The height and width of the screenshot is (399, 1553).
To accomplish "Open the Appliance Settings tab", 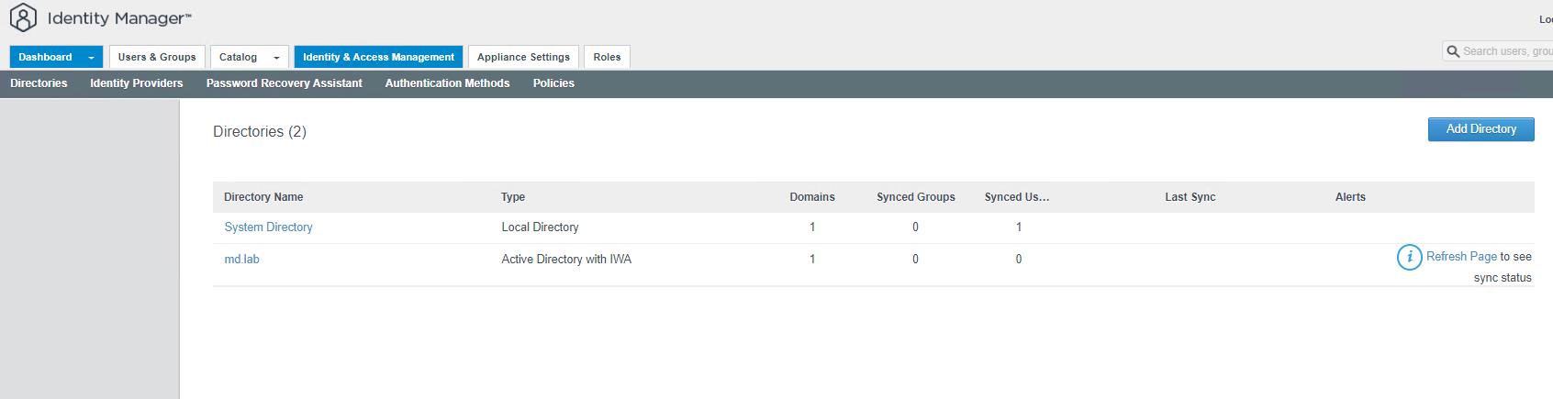I will tap(523, 57).
